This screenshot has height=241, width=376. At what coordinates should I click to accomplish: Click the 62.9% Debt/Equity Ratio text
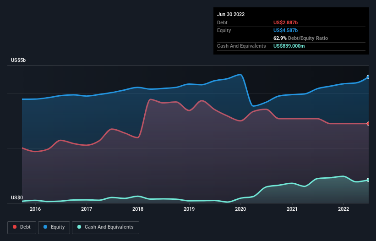[300, 38]
